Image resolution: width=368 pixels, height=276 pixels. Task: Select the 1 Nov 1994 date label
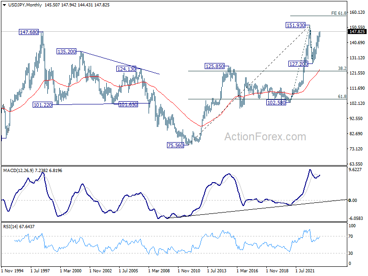tap(12, 270)
